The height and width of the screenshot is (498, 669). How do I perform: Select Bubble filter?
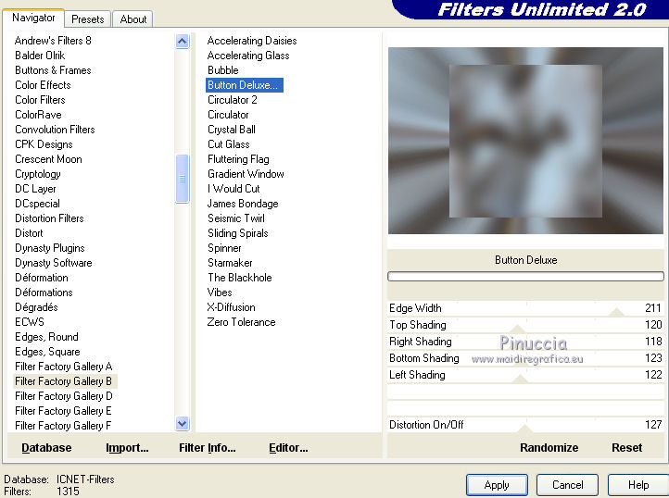(222, 70)
